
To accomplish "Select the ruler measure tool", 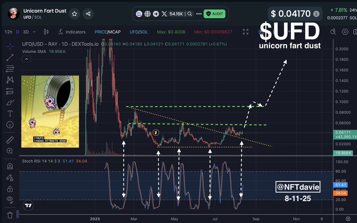I will pyautogui.click(x=10, y=140).
